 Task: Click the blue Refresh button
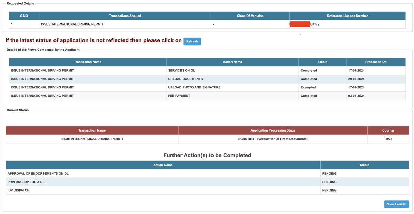point(192,41)
